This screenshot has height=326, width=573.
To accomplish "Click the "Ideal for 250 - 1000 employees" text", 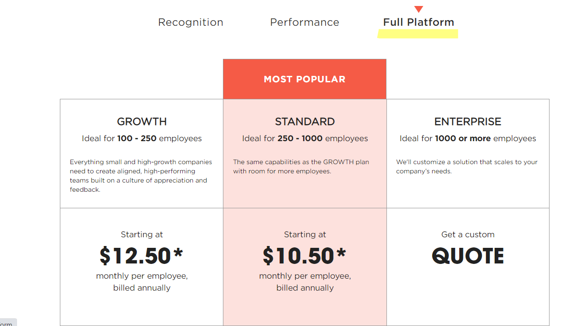I will tap(305, 138).
